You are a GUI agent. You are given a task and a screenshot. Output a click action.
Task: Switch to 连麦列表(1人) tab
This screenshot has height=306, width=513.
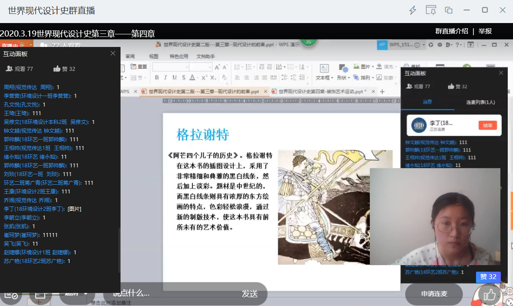coord(480,102)
